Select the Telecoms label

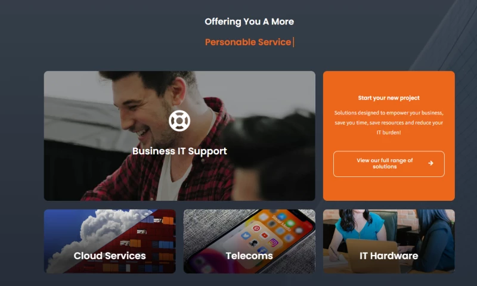click(249, 256)
